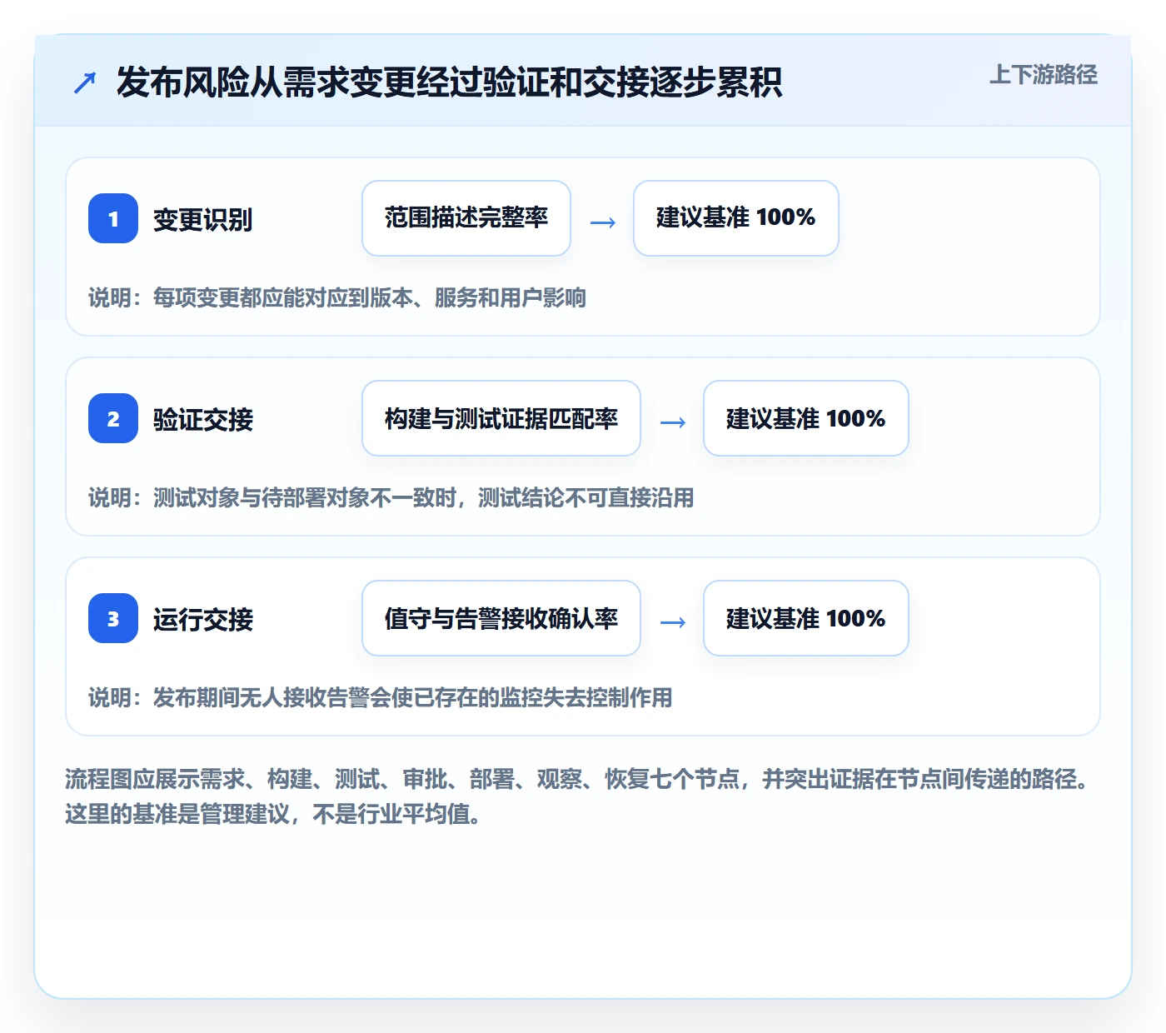
Task: Click the 验证交接 step heading
Action: pos(203,419)
